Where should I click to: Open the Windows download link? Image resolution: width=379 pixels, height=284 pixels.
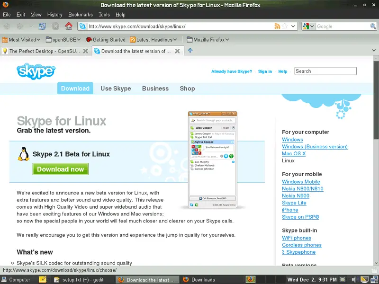click(x=292, y=140)
